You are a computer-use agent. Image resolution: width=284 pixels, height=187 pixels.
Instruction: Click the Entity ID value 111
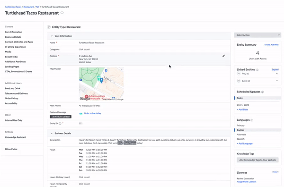80,124
